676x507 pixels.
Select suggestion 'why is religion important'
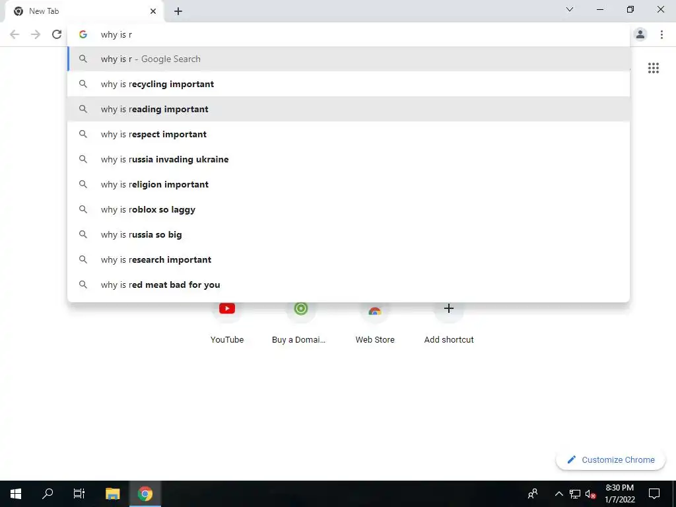coord(349,184)
